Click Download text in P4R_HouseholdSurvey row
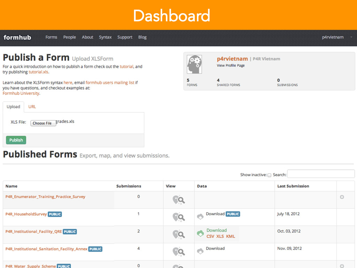 (x=215, y=214)
